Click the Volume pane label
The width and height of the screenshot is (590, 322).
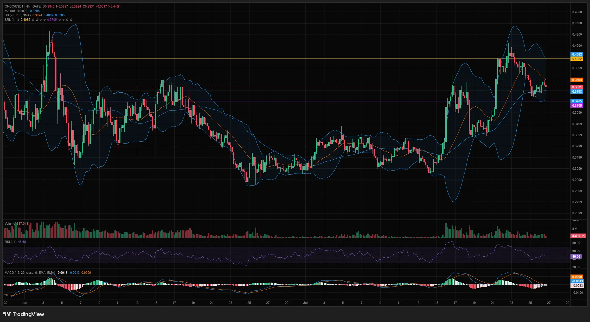10,224
